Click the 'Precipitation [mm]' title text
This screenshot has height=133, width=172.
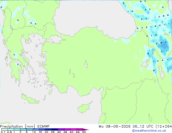point(18,126)
